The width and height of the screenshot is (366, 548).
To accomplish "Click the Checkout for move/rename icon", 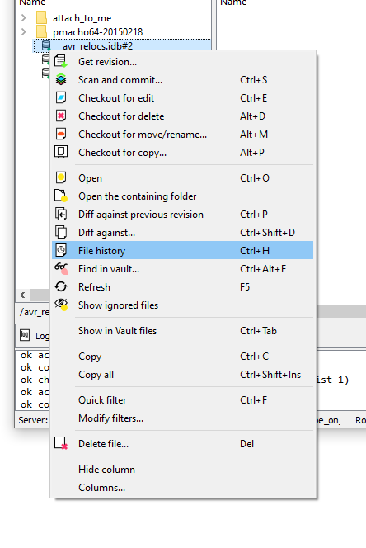I will coord(61,135).
